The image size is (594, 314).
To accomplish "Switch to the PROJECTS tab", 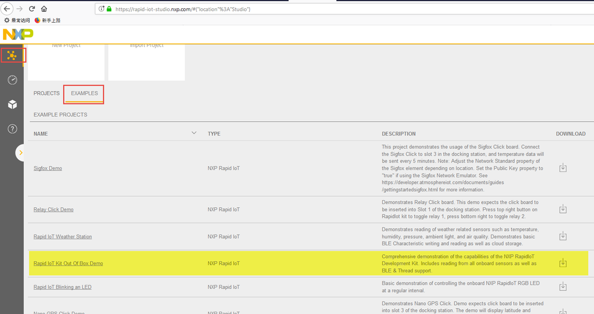I will click(46, 93).
